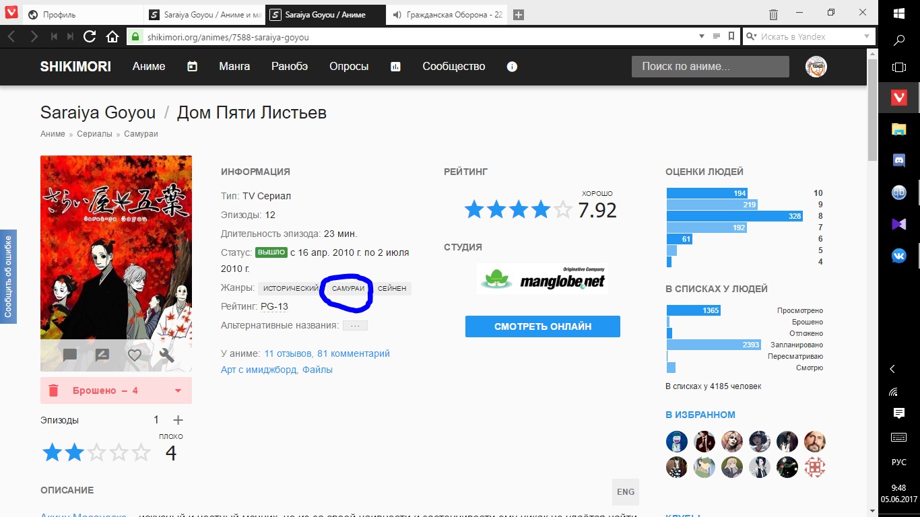Open the 11 отзывов link
This screenshot has width=920, height=517.
(x=288, y=353)
